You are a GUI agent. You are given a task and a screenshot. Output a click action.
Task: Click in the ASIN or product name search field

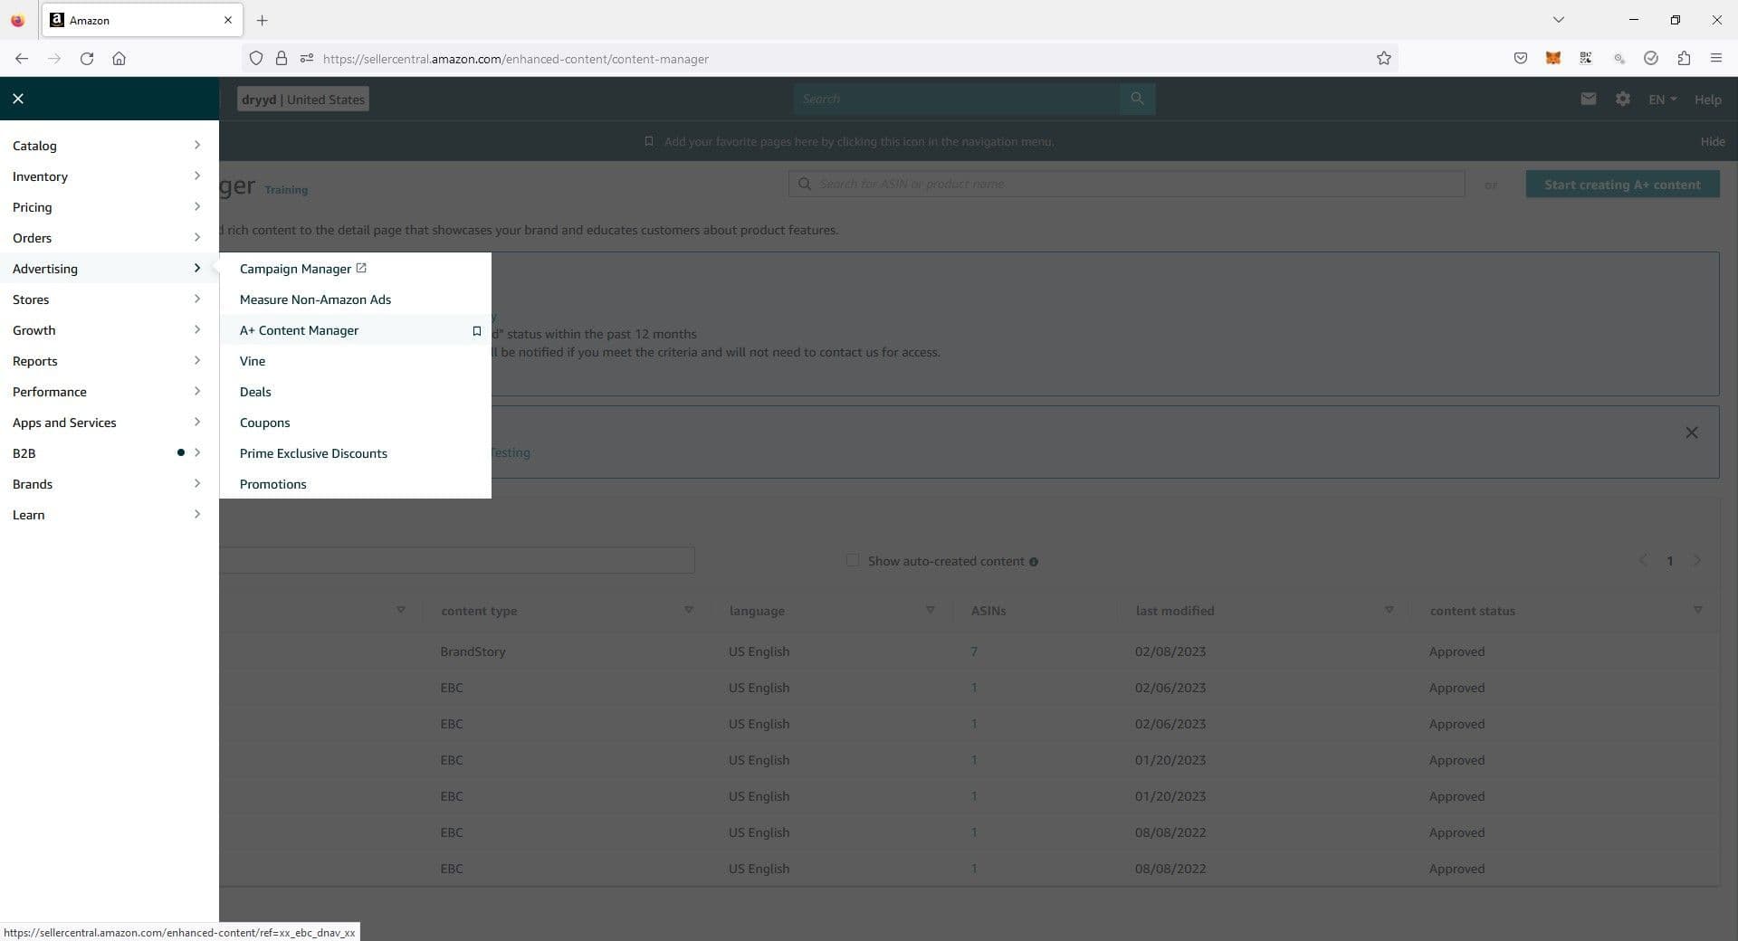click(1126, 184)
